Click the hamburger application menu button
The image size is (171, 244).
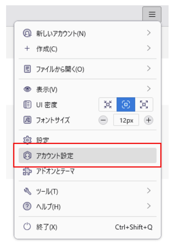click(x=152, y=14)
